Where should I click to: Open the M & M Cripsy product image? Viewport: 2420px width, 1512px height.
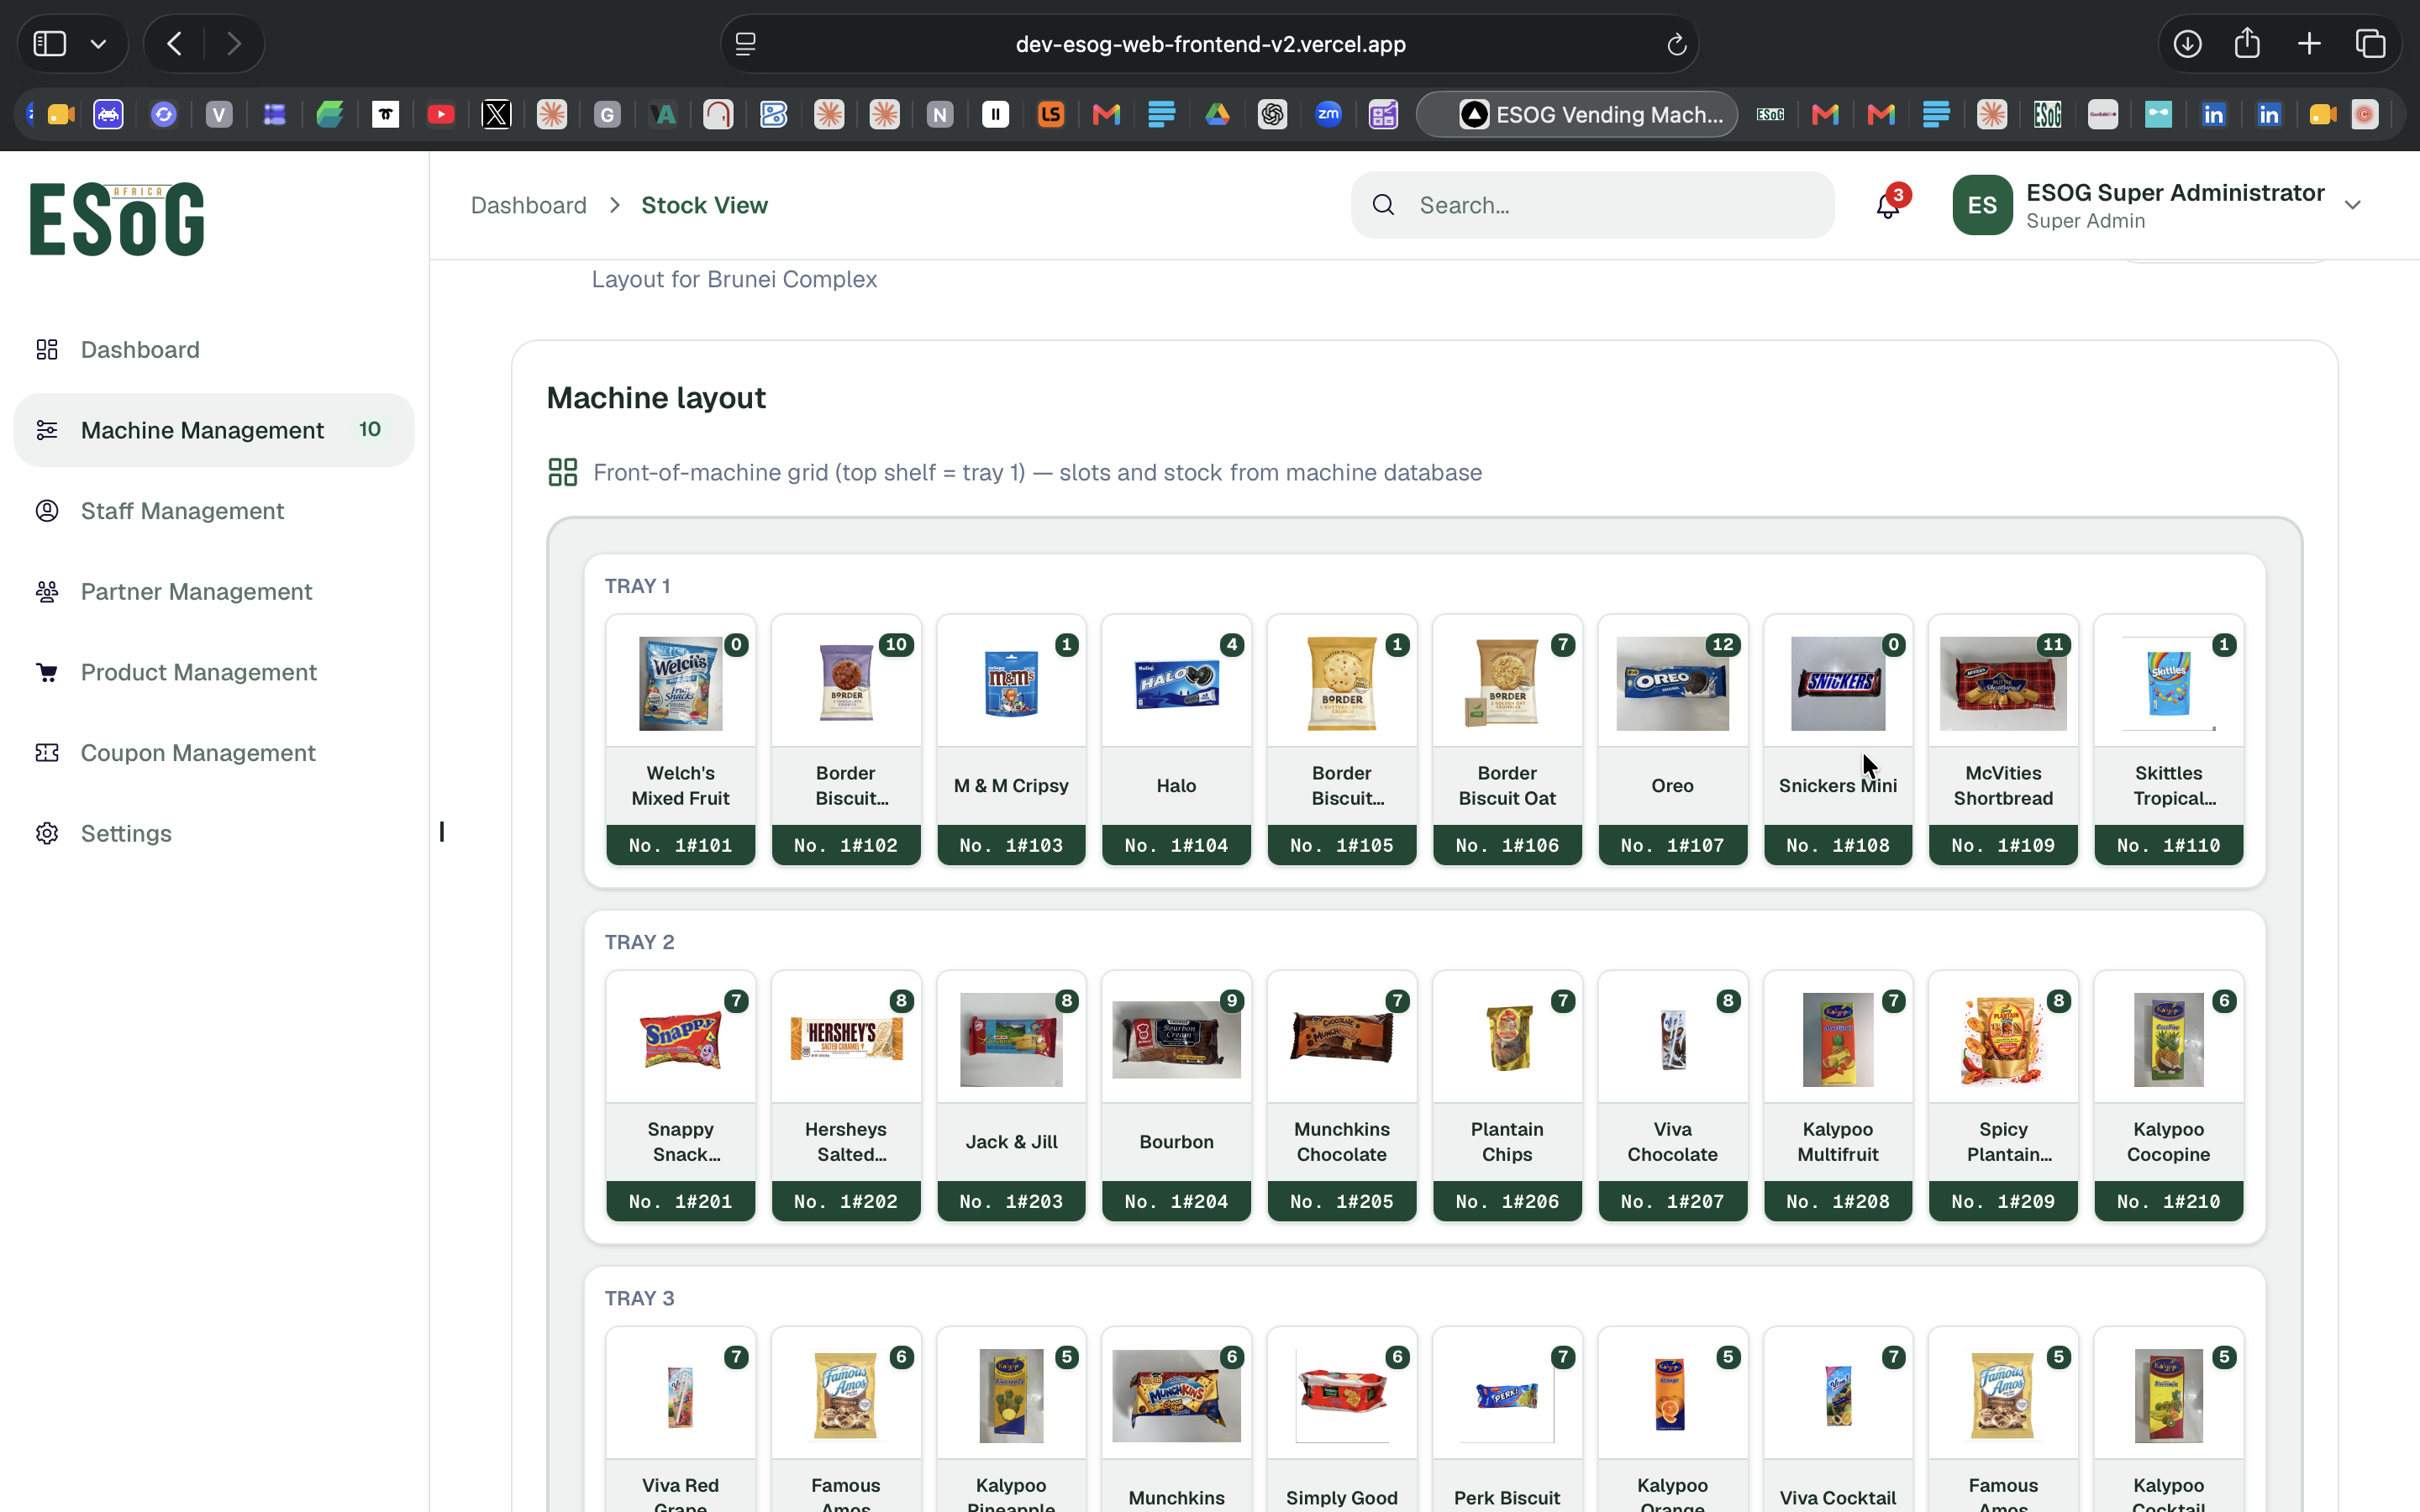(x=1011, y=684)
